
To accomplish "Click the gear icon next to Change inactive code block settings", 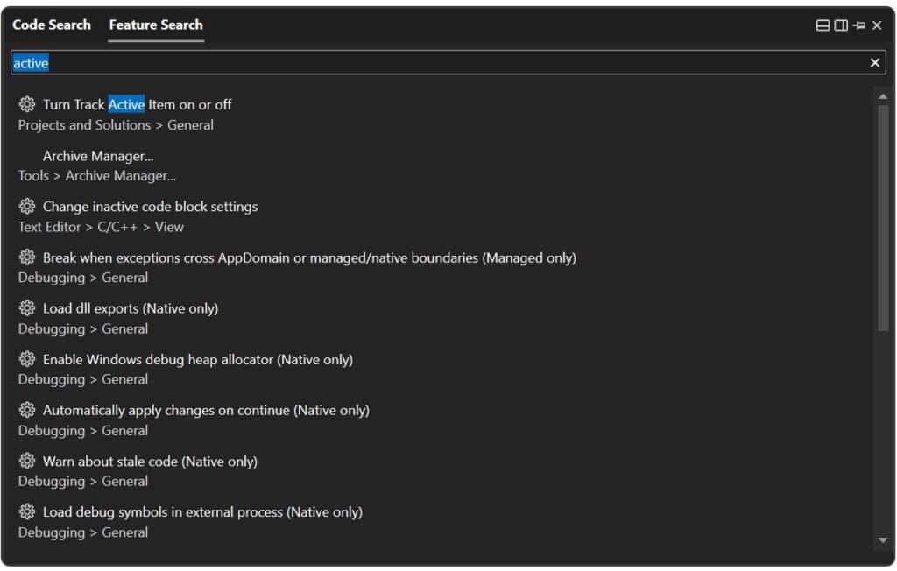I will 26,206.
